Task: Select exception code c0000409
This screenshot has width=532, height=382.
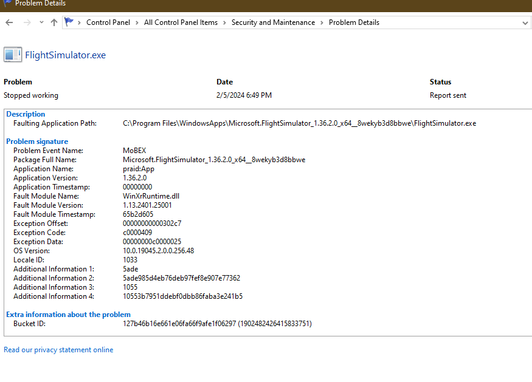Action: [137, 233]
